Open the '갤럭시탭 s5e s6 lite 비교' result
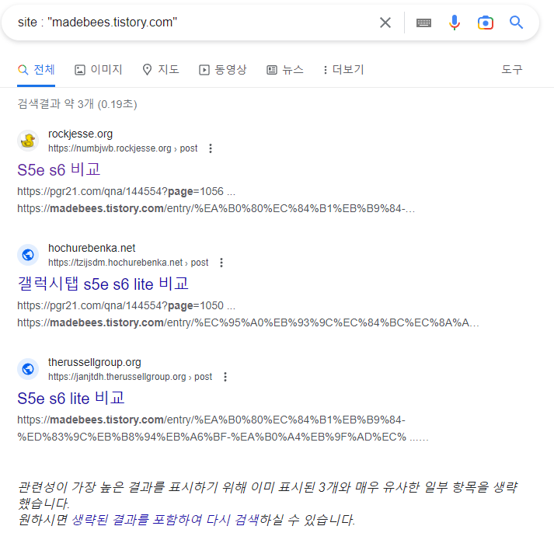The height and width of the screenshot is (533, 554). point(103,284)
